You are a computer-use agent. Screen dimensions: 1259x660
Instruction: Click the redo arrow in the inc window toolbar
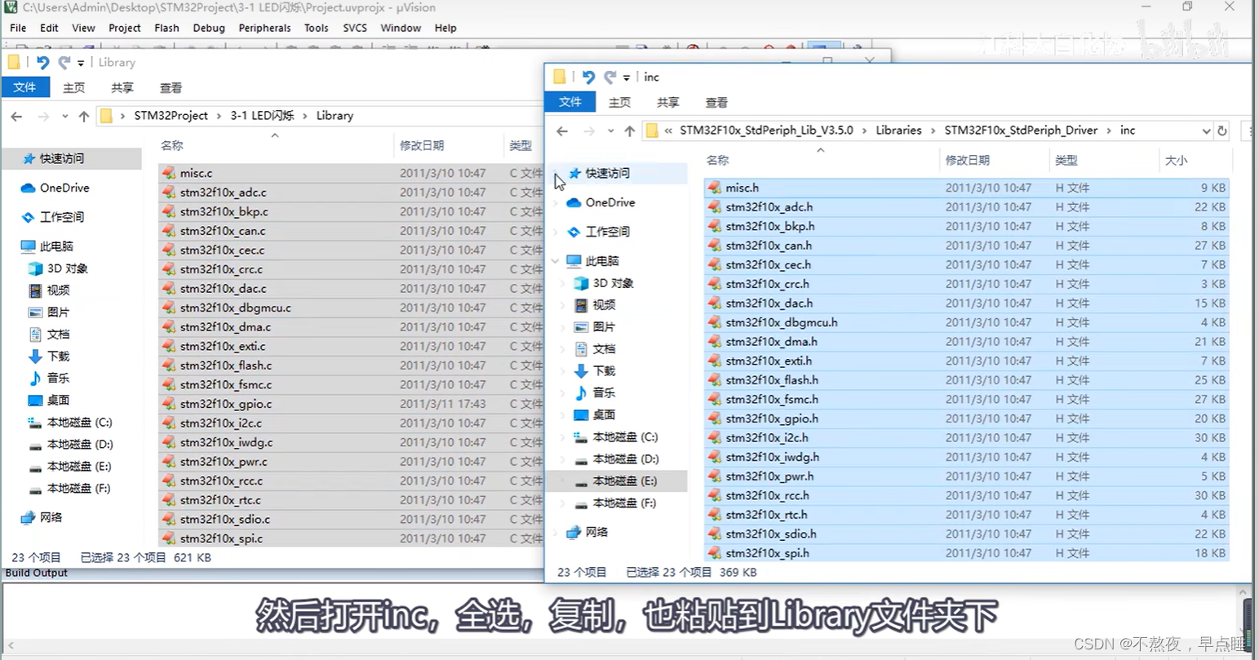click(609, 77)
